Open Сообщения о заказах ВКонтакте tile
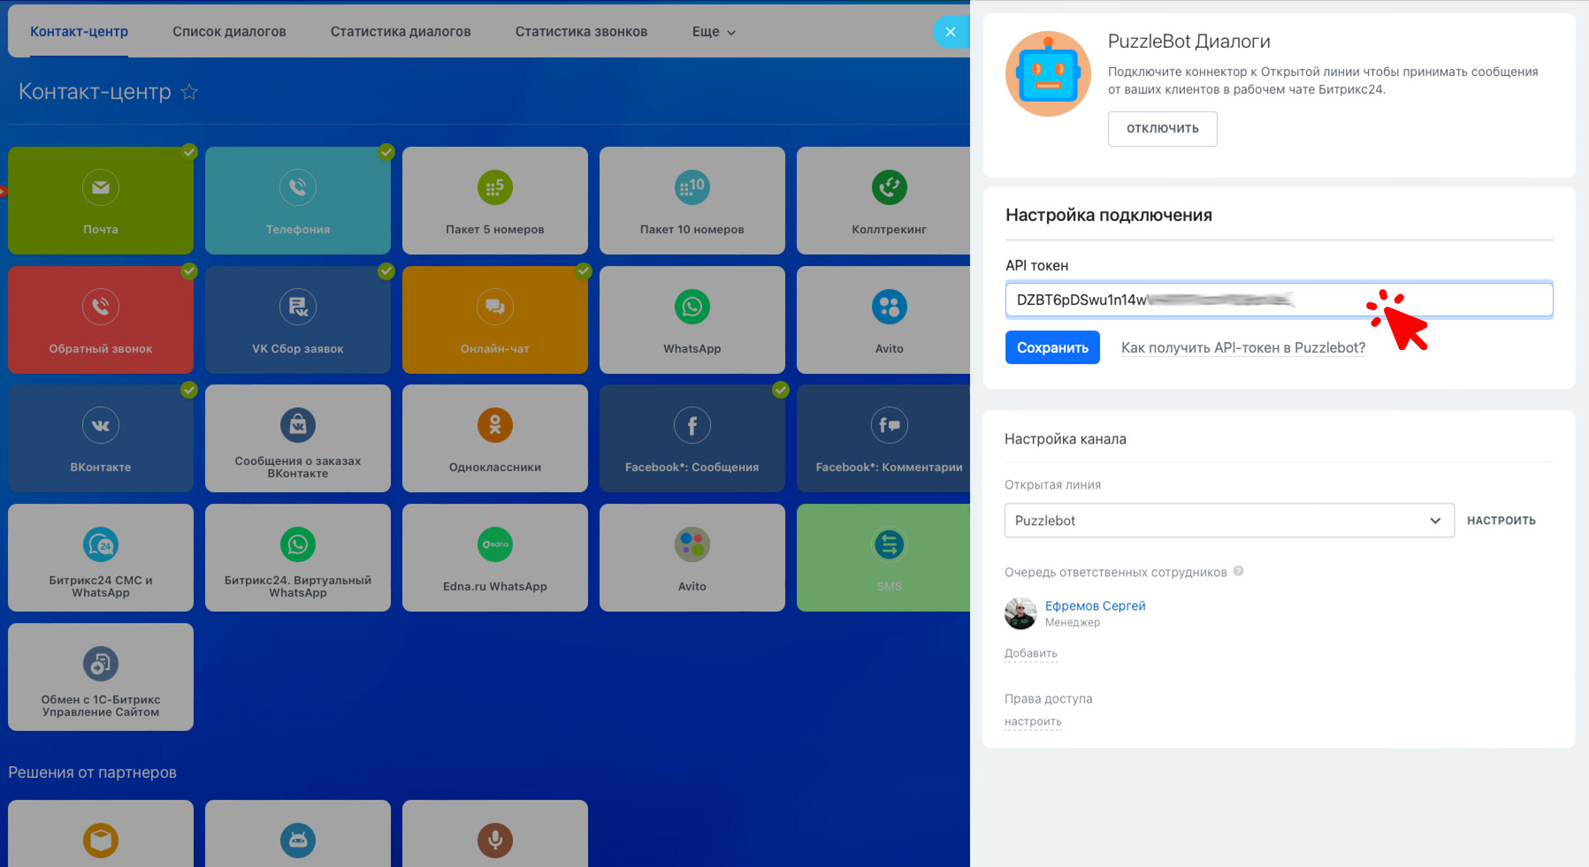Image resolution: width=1589 pixels, height=867 pixels. (298, 438)
